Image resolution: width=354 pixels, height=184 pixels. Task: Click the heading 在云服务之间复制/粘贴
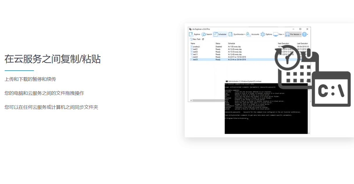(x=53, y=59)
